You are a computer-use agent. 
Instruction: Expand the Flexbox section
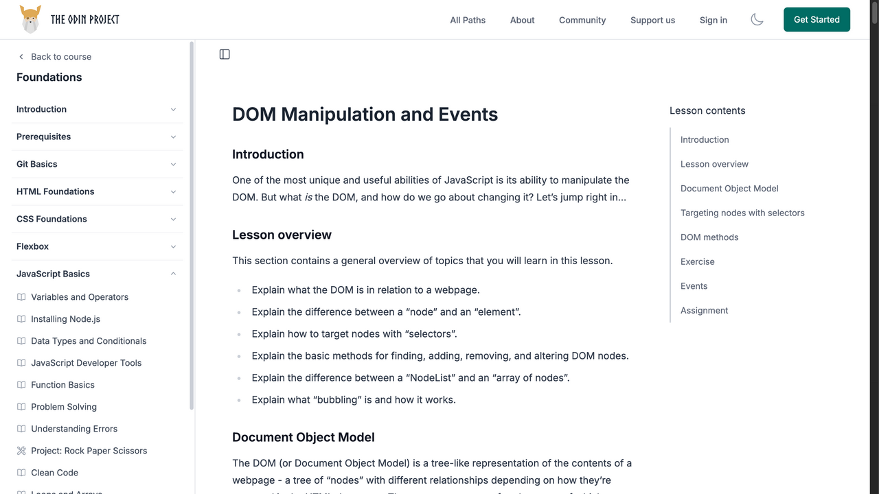tap(97, 246)
